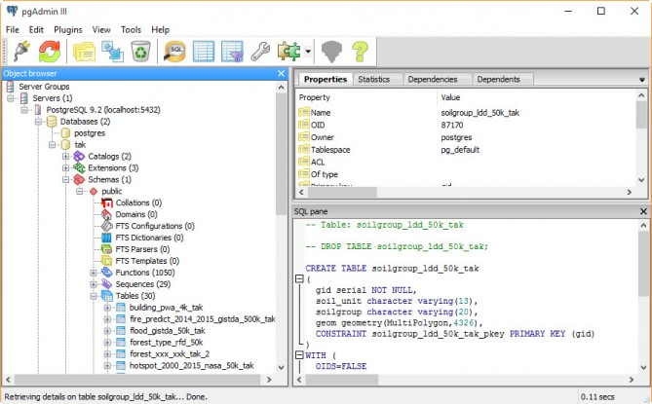Collapse the CREATE TABLE code fold box

tap(299, 278)
